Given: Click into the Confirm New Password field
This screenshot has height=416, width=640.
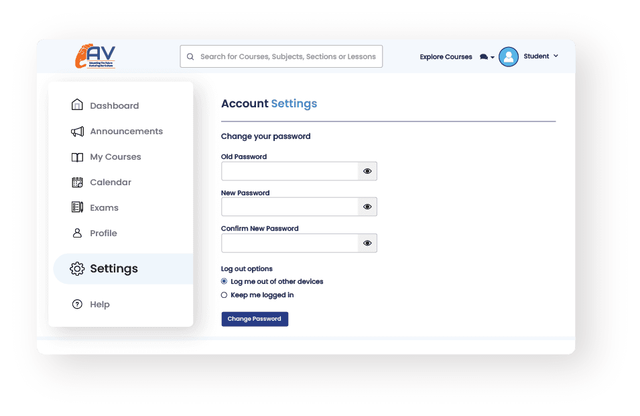Looking at the screenshot, I should coord(290,243).
